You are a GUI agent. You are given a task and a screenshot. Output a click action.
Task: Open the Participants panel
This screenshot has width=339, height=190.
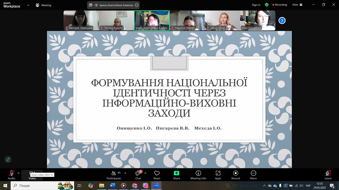click(114, 175)
